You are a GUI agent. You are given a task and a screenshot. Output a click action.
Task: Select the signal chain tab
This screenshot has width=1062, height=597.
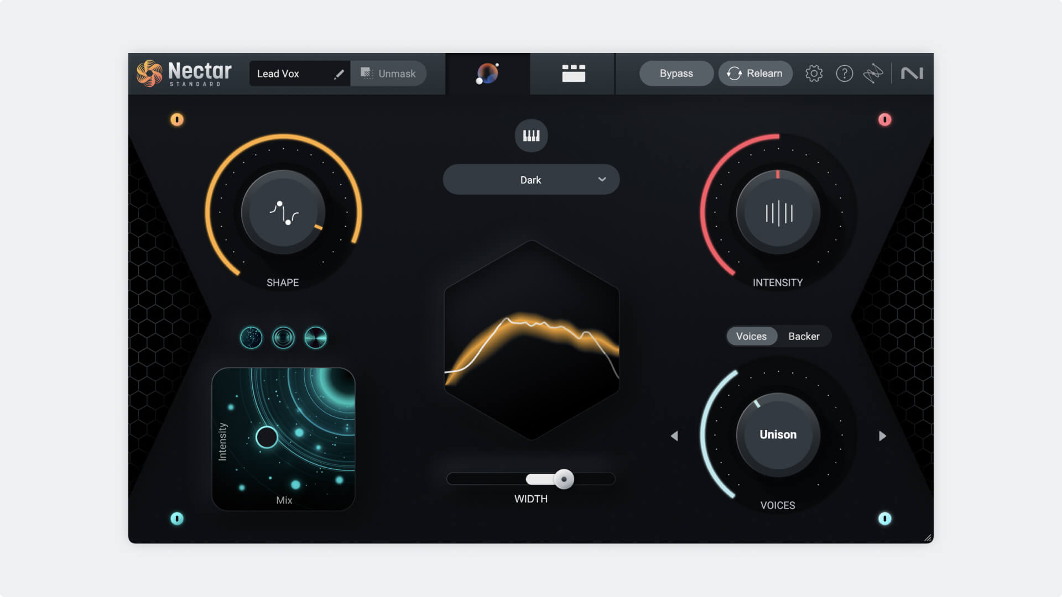pos(572,73)
